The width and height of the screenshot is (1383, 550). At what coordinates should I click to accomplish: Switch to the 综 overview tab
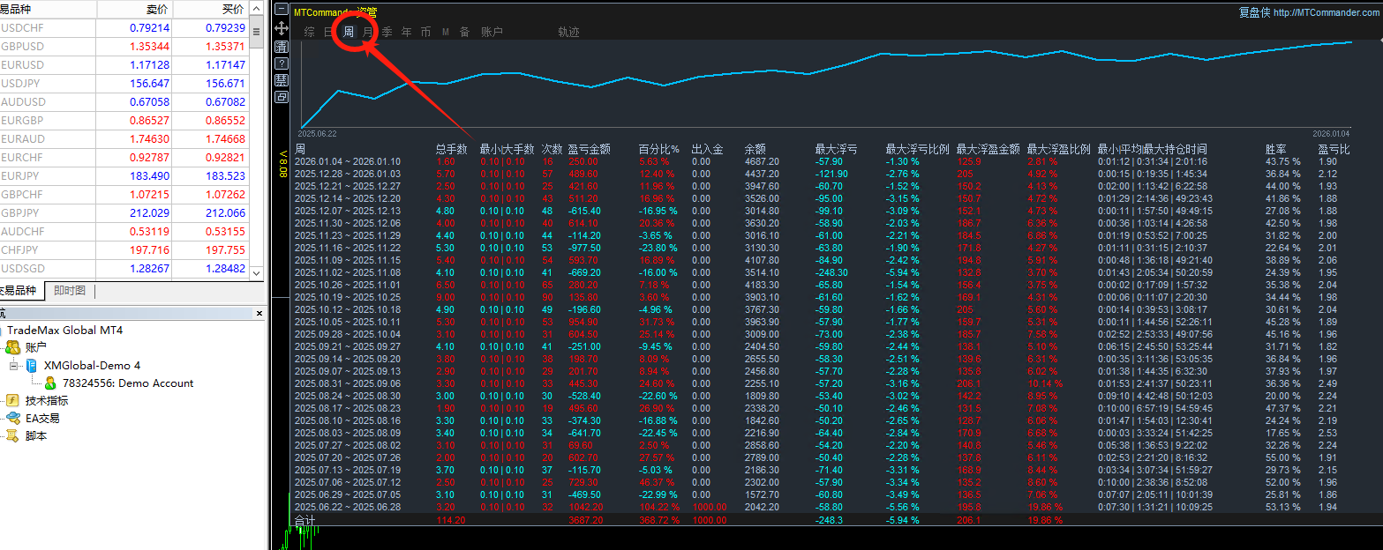pos(309,32)
